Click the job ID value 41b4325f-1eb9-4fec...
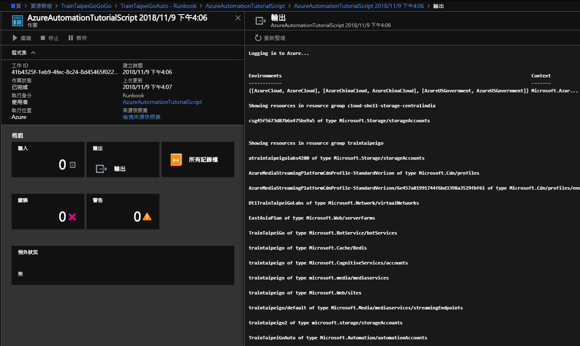This screenshot has width=580, height=346. 64,72
